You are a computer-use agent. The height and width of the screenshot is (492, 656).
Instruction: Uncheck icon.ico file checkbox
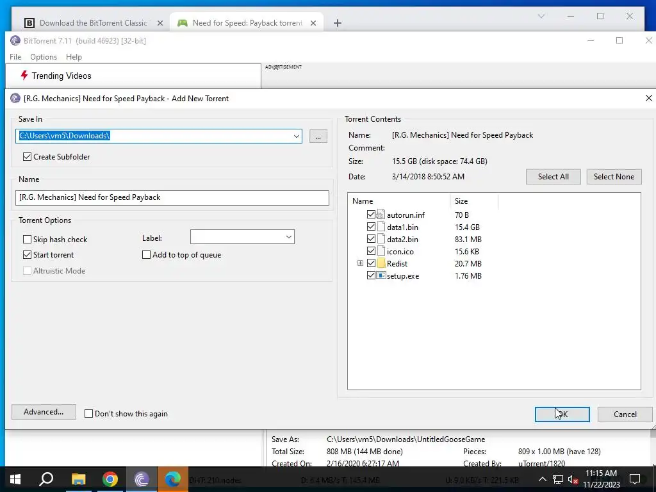[x=371, y=251]
